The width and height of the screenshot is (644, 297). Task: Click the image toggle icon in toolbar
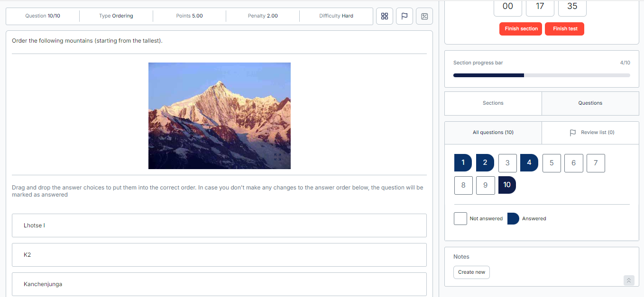[424, 16]
